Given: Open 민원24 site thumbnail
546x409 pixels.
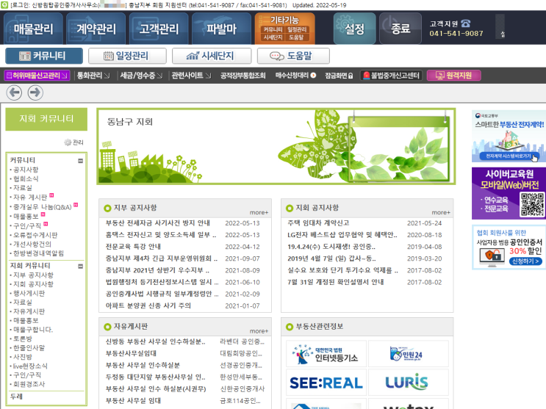Looking at the screenshot, I should 408,354.
